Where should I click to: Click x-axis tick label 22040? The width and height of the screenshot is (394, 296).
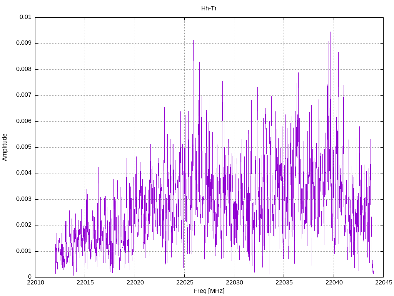tap(334, 283)
